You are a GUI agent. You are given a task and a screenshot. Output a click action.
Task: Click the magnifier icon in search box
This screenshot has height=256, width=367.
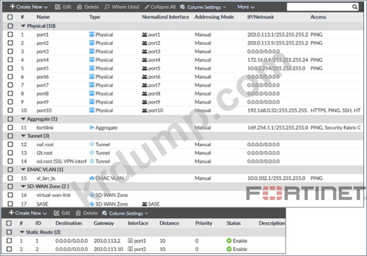click(355, 7)
